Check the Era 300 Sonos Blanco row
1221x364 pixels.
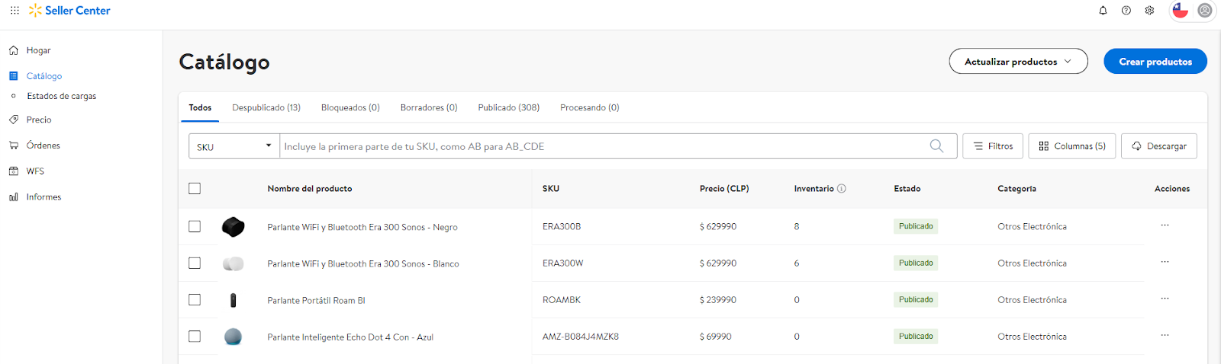[195, 263]
